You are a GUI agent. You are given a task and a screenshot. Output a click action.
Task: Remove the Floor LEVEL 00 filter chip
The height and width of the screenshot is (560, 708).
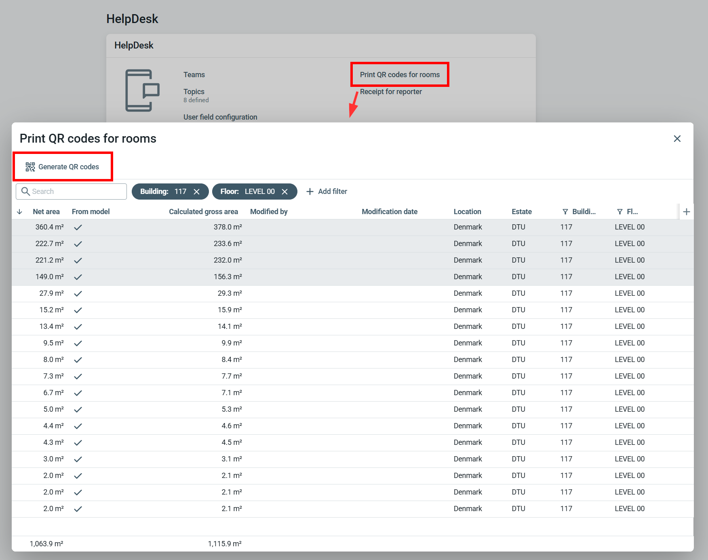click(285, 192)
